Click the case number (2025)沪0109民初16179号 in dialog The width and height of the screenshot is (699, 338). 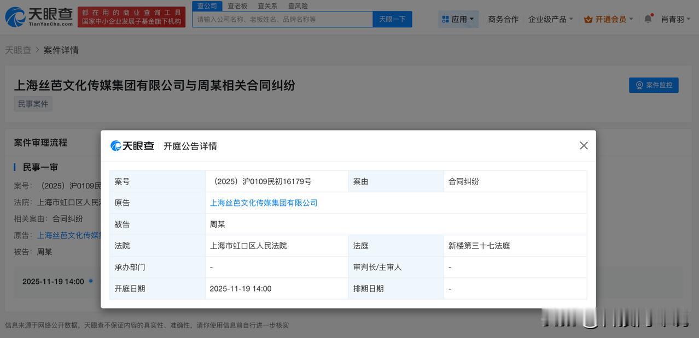click(261, 181)
